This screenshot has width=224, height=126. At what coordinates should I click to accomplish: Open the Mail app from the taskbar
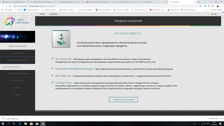point(37,124)
